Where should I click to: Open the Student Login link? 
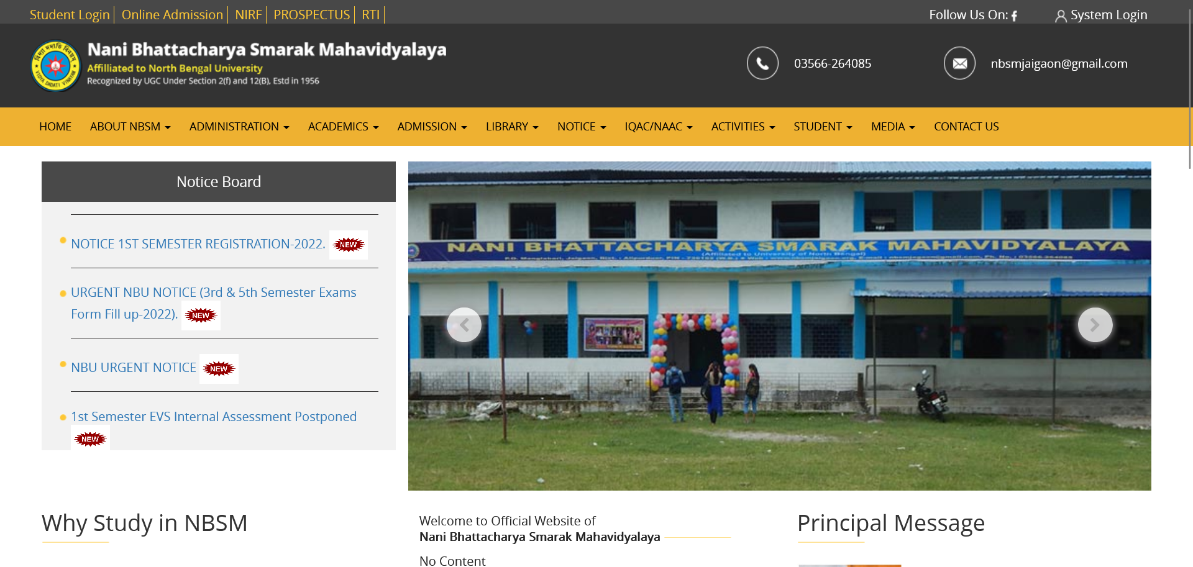click(x=70, y=15)
